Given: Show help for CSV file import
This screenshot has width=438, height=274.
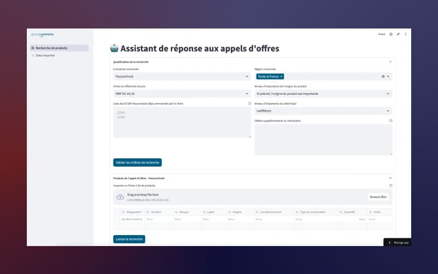Looking at the screenshot, I should [390, 185].
